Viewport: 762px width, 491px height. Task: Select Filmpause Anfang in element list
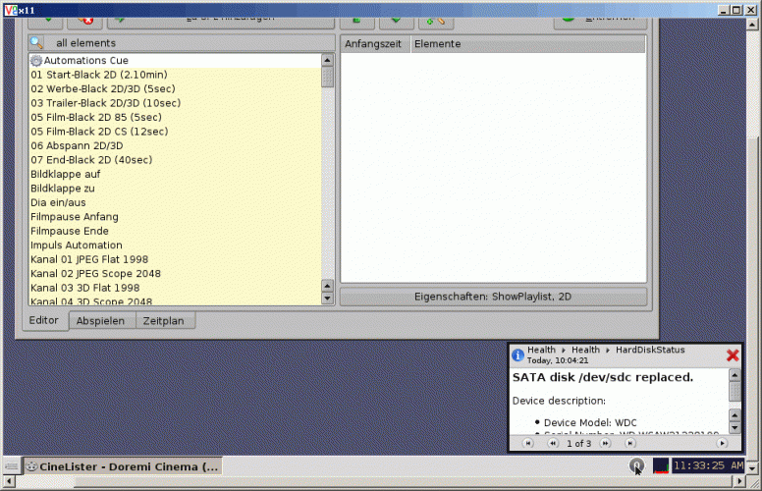(75, 217)
